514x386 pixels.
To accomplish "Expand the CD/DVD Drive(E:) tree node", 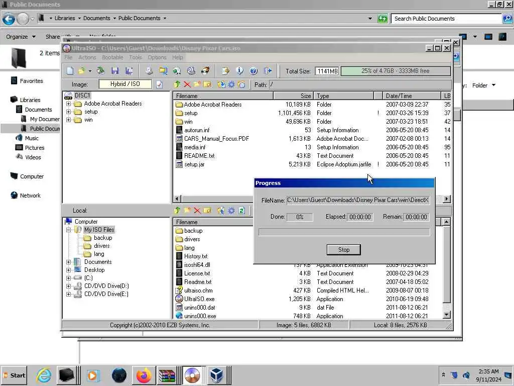I will (68, 294).
